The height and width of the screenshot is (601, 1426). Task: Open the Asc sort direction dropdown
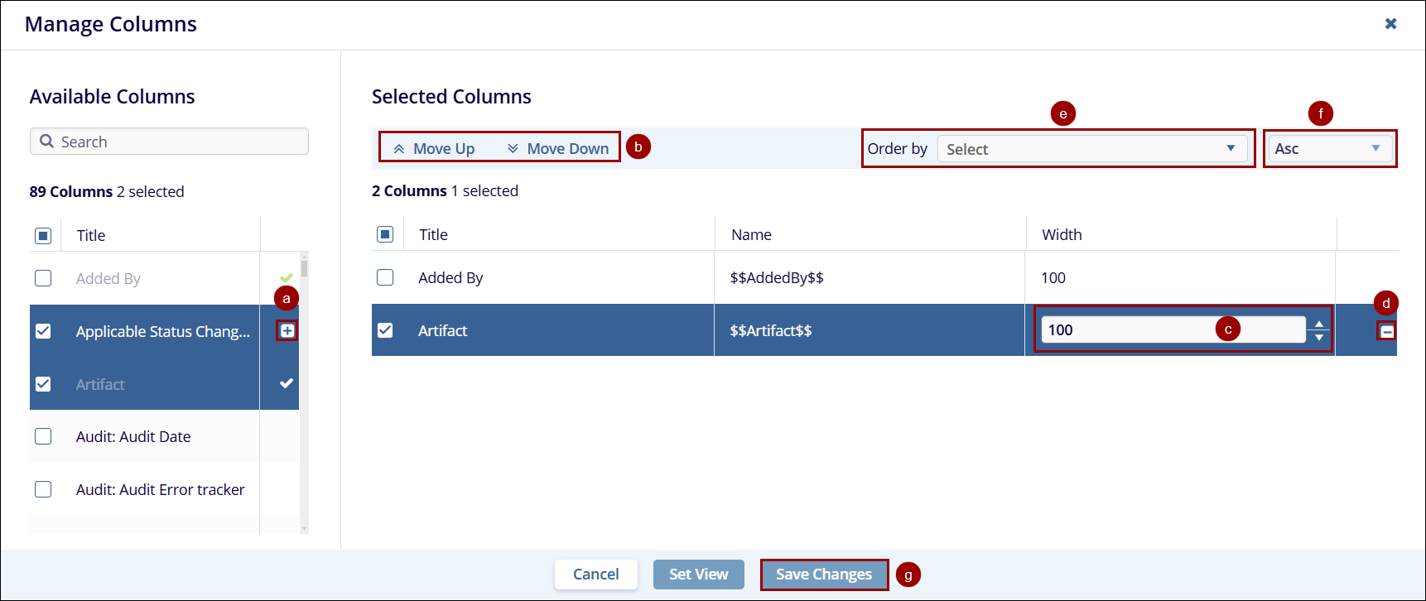1328,149
